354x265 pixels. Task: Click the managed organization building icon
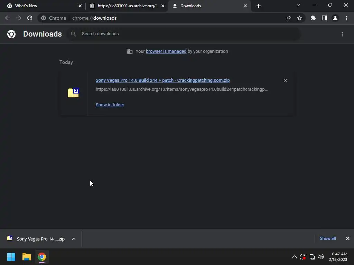click(x=130, y=51)
